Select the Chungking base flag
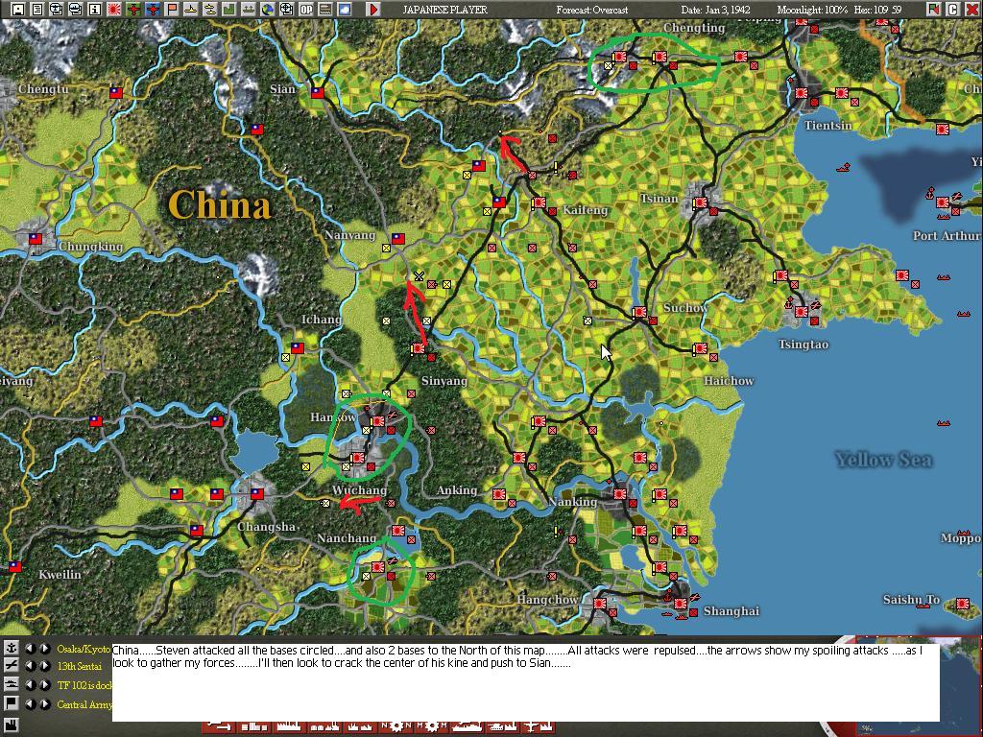 (36, 238)
